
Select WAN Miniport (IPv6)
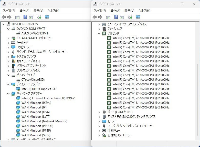point(35,112)
